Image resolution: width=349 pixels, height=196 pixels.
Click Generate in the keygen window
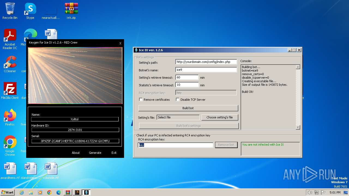pos(95,153)
